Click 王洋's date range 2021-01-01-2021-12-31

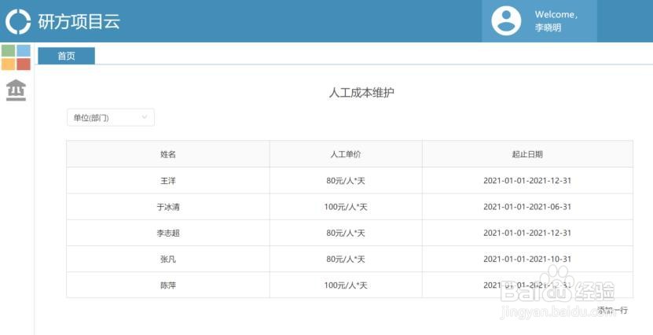527,181
